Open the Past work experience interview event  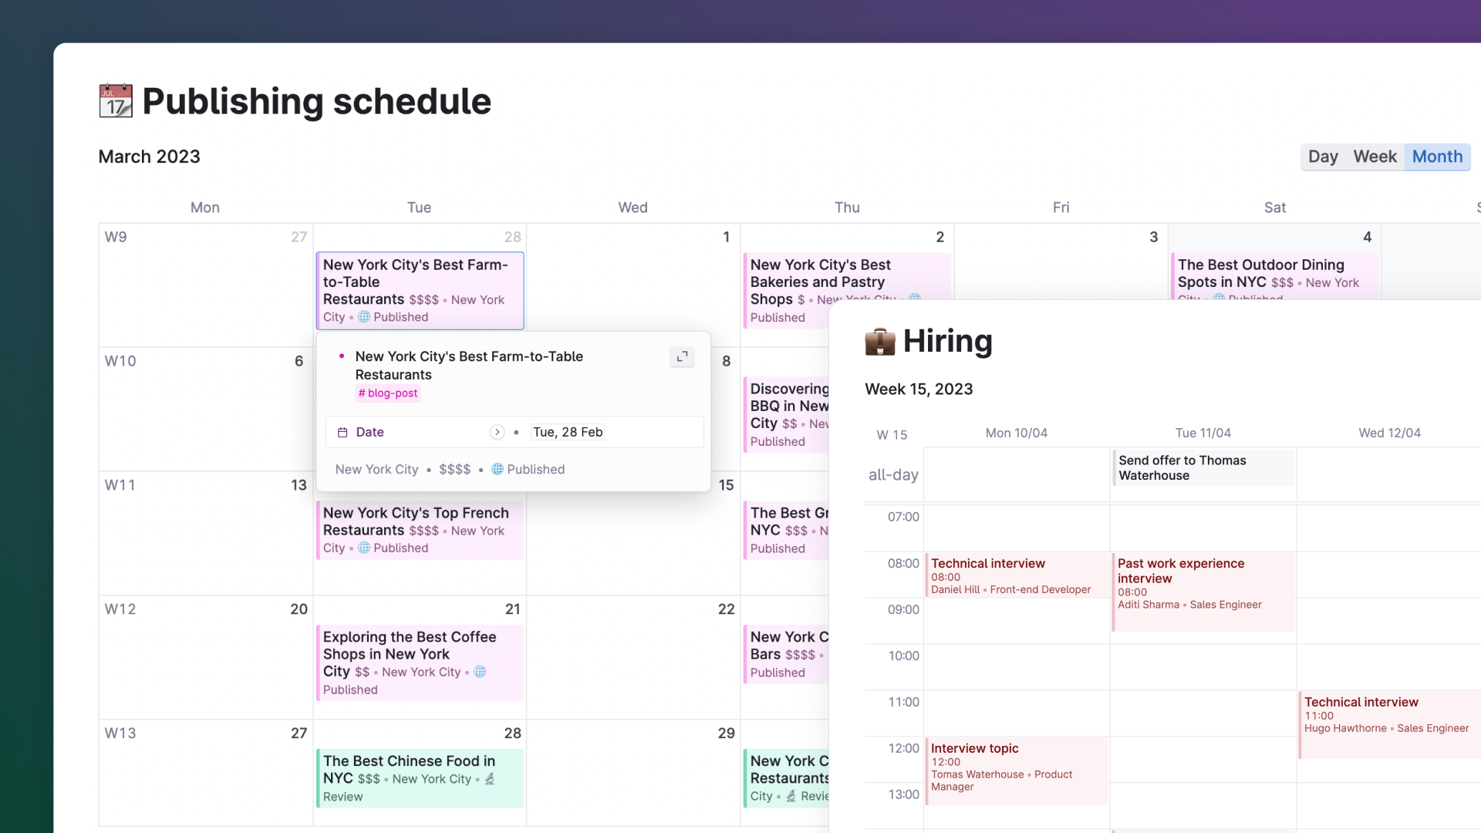pos(1203,591)
